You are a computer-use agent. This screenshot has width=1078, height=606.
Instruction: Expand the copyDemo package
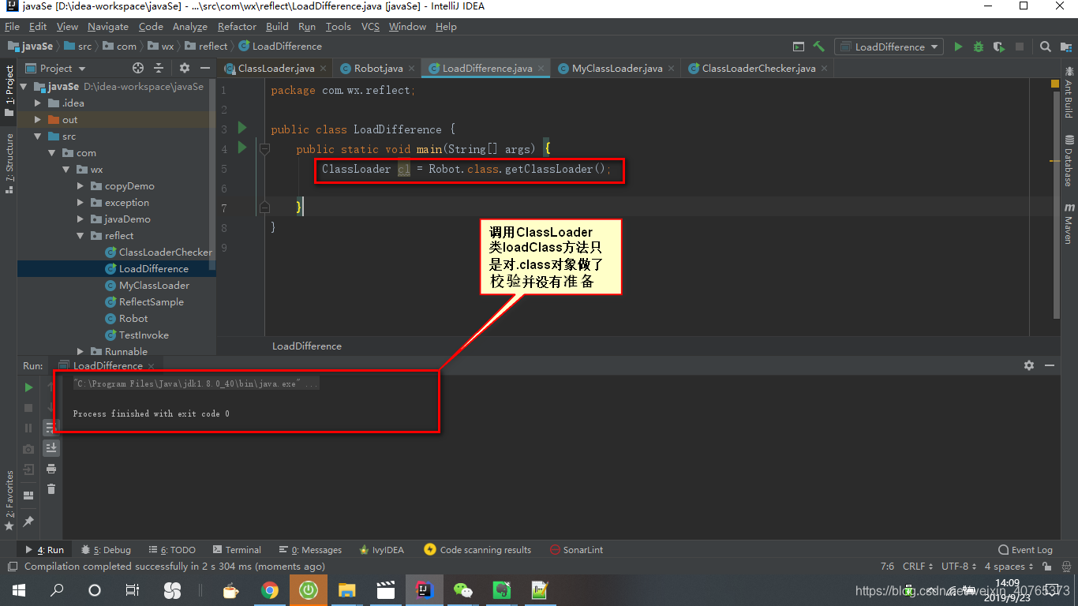pyautogui.click(x=80, y=186)
